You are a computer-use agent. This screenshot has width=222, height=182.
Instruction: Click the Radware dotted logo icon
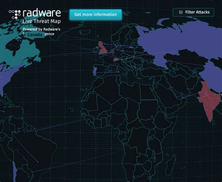click(15, 14)
